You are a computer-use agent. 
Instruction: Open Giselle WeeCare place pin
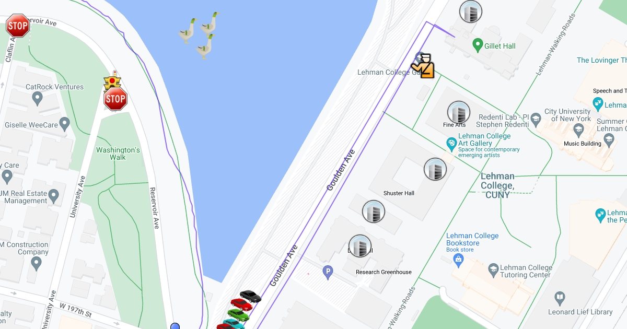coord(65,124)
